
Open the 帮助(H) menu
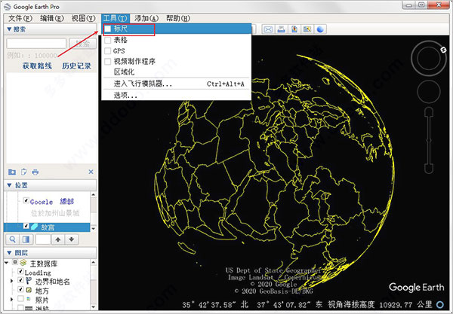(x=178, y=18)
